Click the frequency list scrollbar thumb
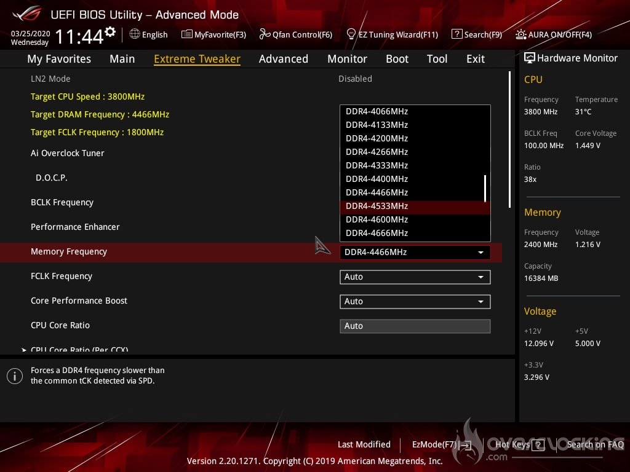630x472 pixels. tap(485, 188)
